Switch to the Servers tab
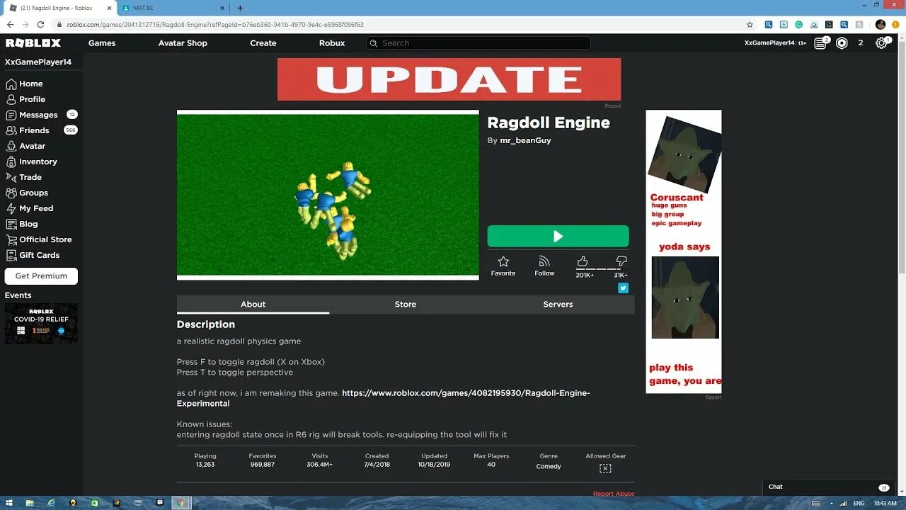This screenshot has height=510, width=906. 558,305
